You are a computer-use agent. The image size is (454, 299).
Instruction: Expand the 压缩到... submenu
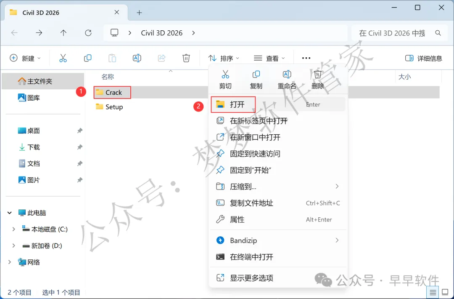coord(337,187)
